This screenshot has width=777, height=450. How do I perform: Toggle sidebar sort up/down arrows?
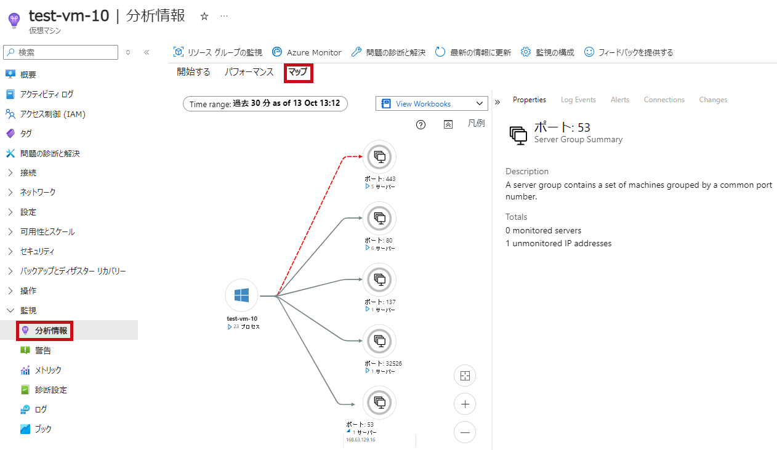(x=128, y=52)
